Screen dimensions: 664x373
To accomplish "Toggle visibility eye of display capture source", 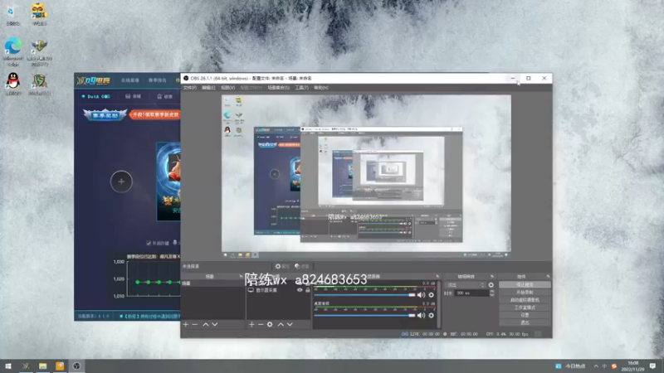I will (300, 290).
